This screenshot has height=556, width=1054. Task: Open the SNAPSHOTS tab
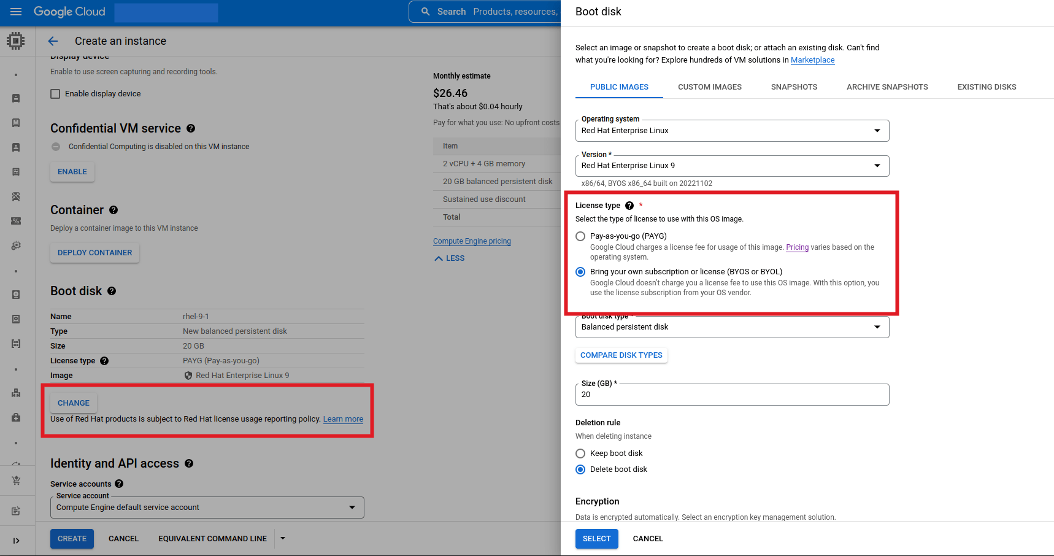click(793, 87)
